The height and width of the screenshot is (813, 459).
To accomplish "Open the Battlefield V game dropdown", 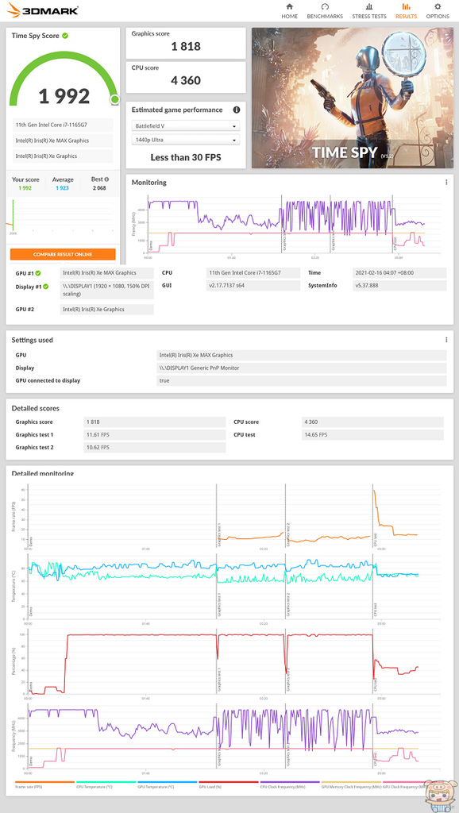I will [186, 126].
